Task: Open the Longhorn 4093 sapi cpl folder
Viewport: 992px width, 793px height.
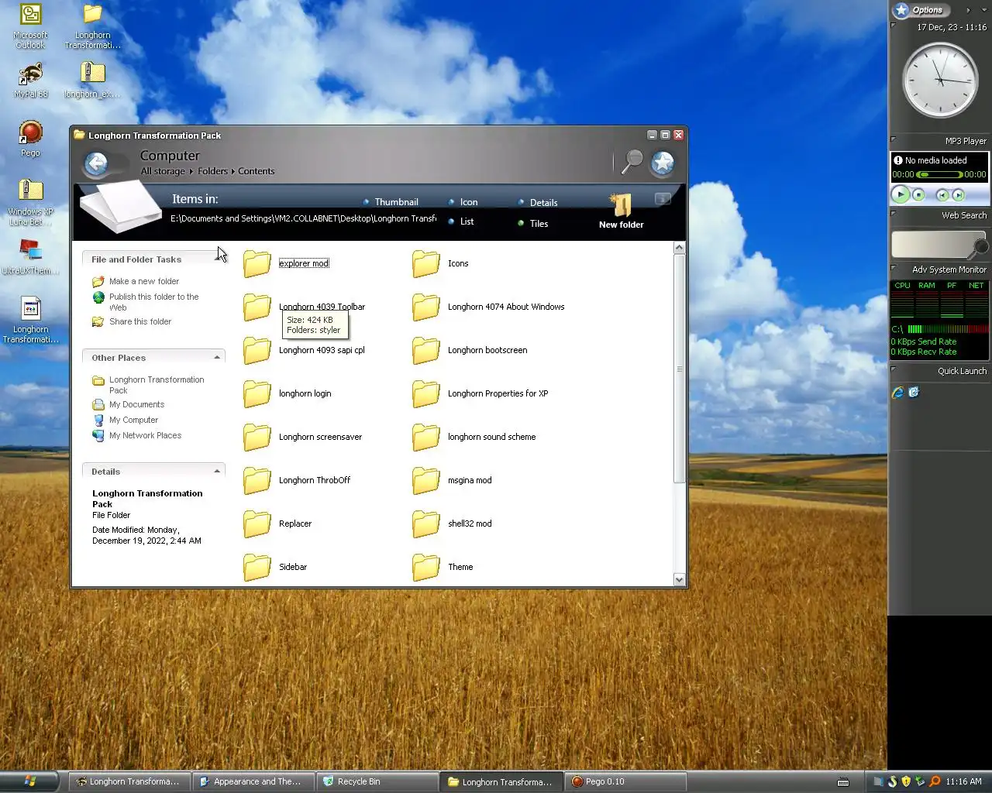Action: tap(304, 350)
